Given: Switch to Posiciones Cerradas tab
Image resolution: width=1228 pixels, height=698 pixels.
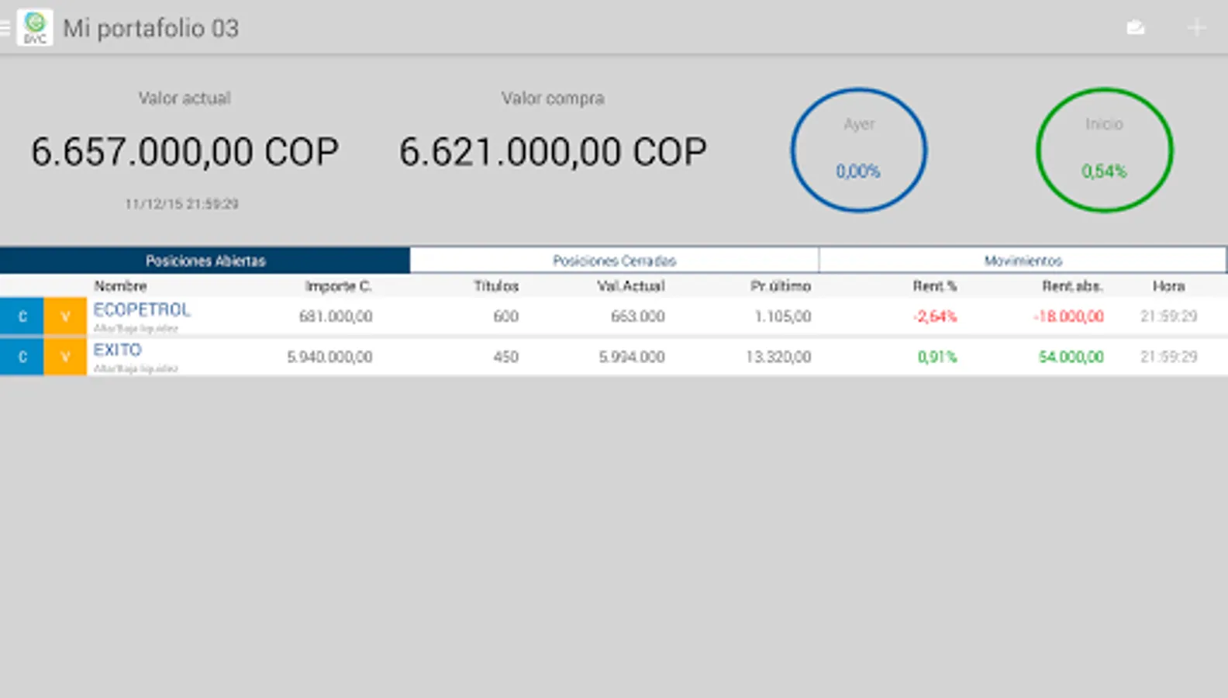Looking at the screenshot, I should (615, 261).
